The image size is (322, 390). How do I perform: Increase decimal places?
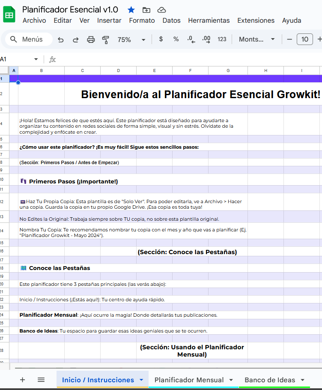click(206, 39)
